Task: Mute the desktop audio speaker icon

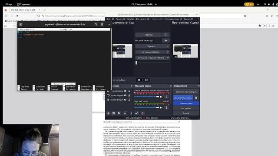Action: 161,107
